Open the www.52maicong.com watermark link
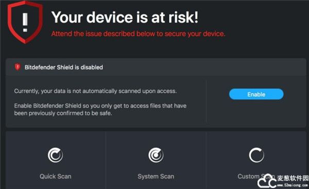Screen dimensions: 309x189 tap(293, 185)
